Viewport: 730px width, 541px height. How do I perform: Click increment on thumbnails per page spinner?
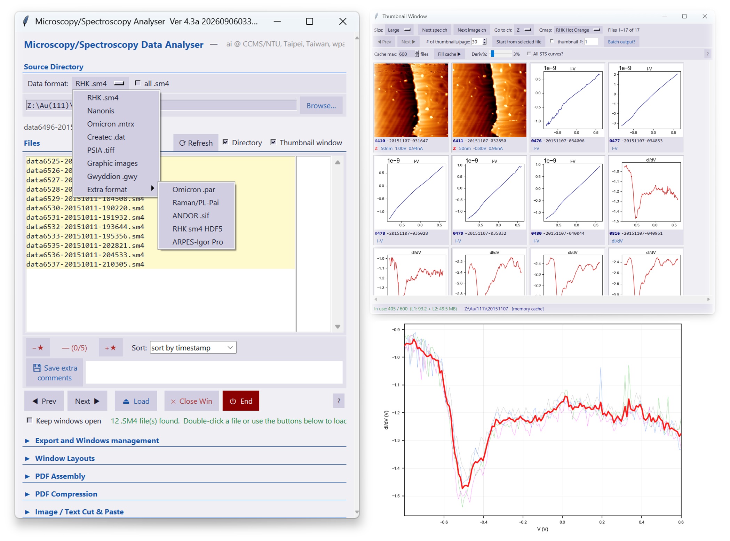coord(484,40)
